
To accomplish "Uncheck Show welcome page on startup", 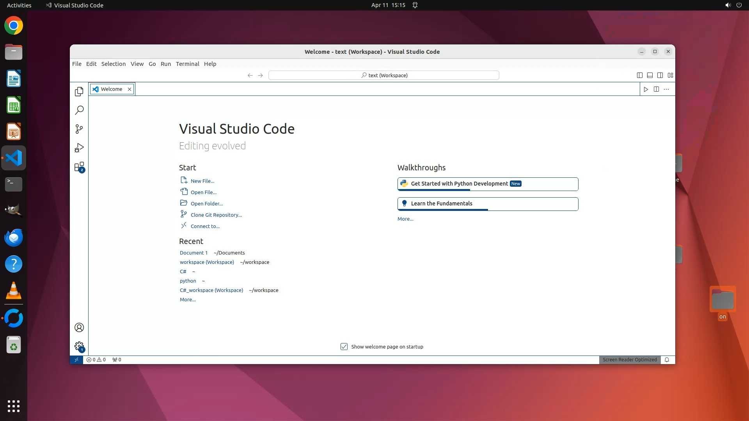I will click(344, 347).
